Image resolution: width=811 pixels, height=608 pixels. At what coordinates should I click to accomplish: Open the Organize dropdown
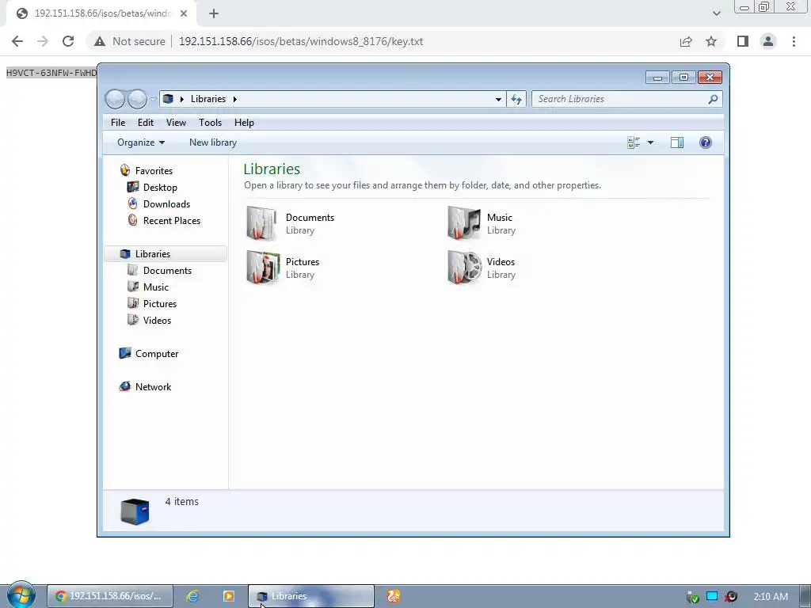141,142
